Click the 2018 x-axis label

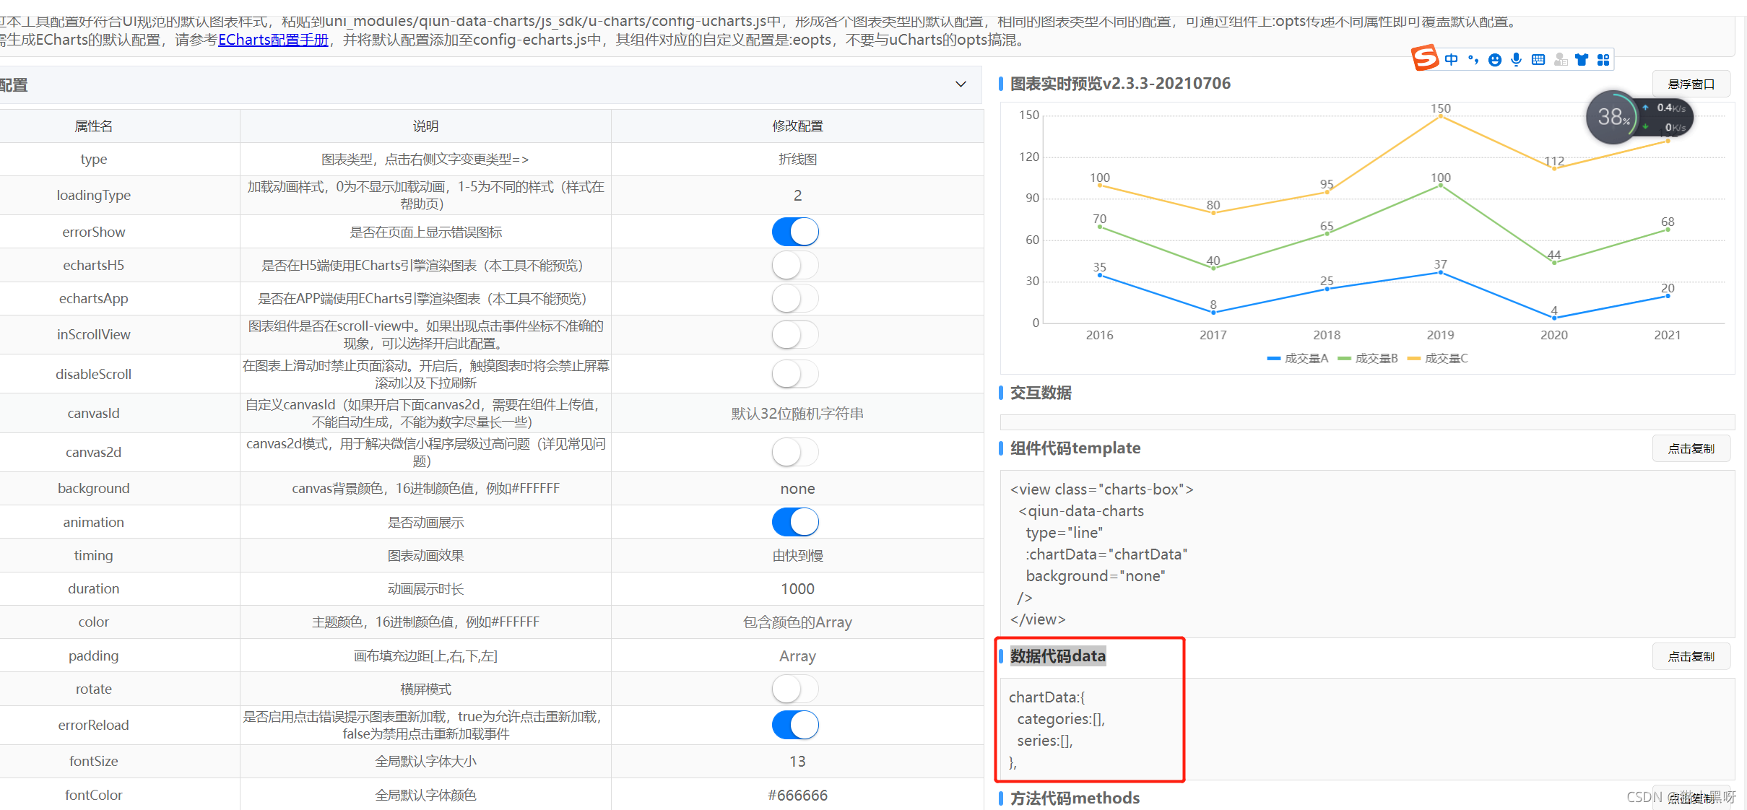pos(1327,335)
